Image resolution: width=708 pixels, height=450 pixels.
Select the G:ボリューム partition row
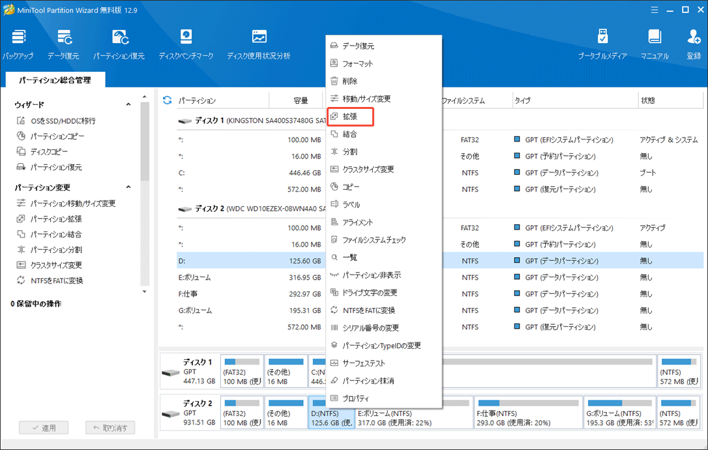point(251,310)
